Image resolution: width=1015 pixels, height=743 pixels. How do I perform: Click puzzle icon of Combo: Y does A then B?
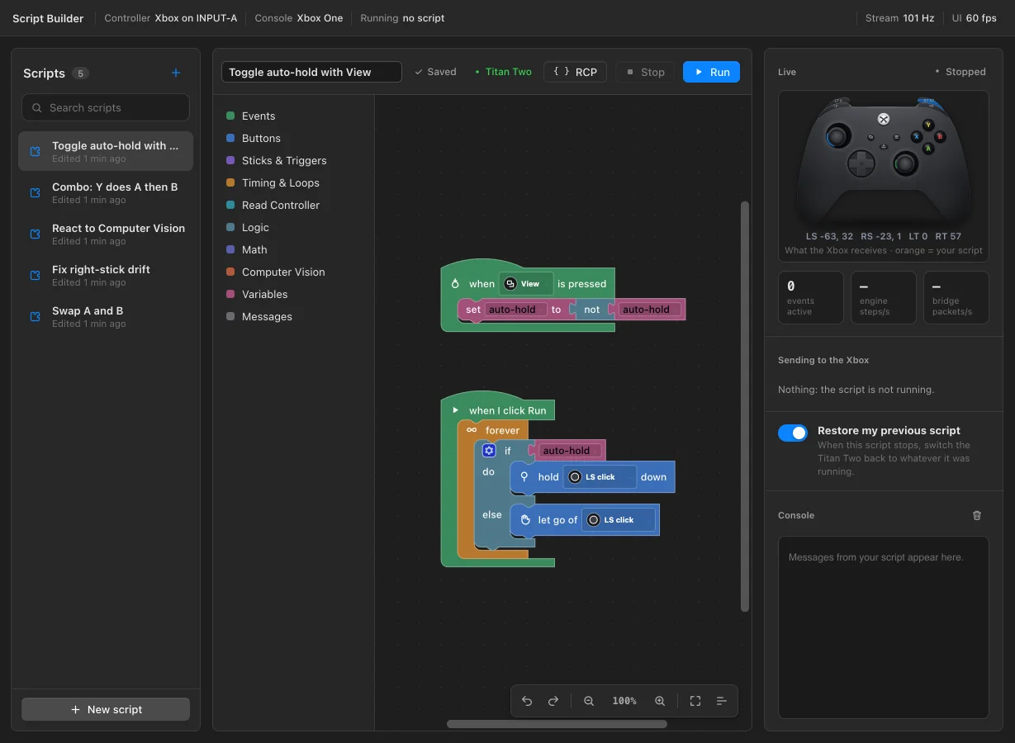[35, 192]
